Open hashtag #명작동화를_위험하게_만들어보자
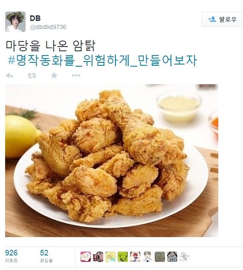 tap(102, 61)
